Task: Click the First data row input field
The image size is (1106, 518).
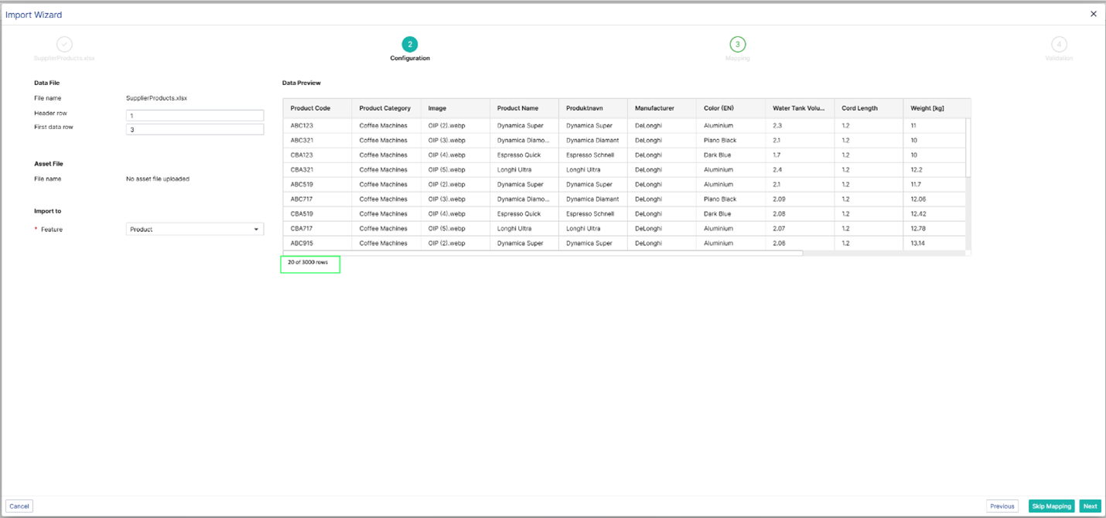Action: 195,129
